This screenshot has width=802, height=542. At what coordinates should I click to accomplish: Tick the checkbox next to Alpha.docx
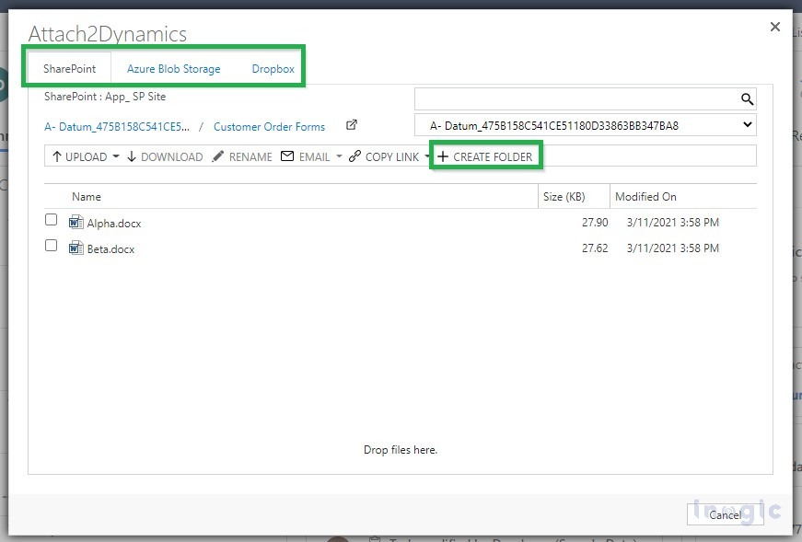(51, 219)
